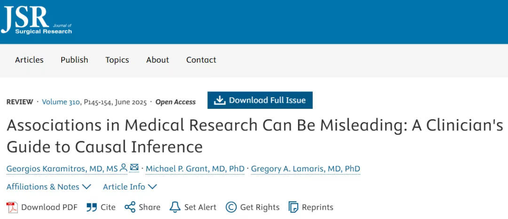This screenshot has height=219, width=508.
Task: Open the Contact menu
Action: tap(201, 60)
